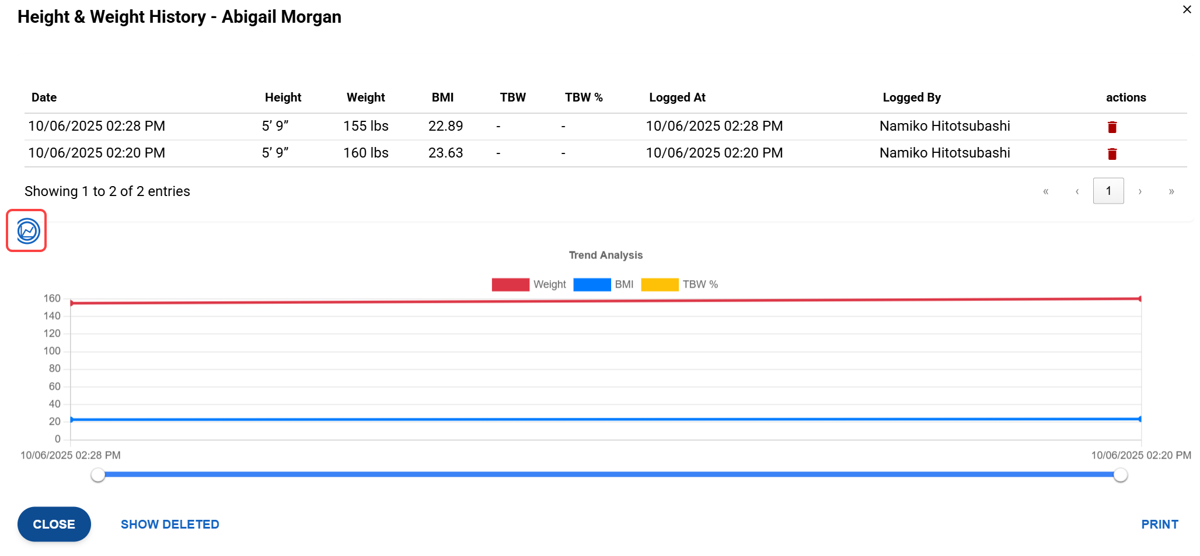Select page 1 in pagination
This screenshot has height=556, width=1200.
pyautogui.click(x=1108, y=191)
